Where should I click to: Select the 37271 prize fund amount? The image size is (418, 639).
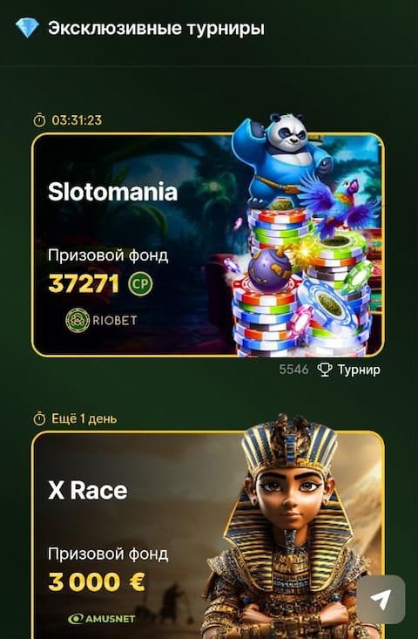(x=84, y=283)
